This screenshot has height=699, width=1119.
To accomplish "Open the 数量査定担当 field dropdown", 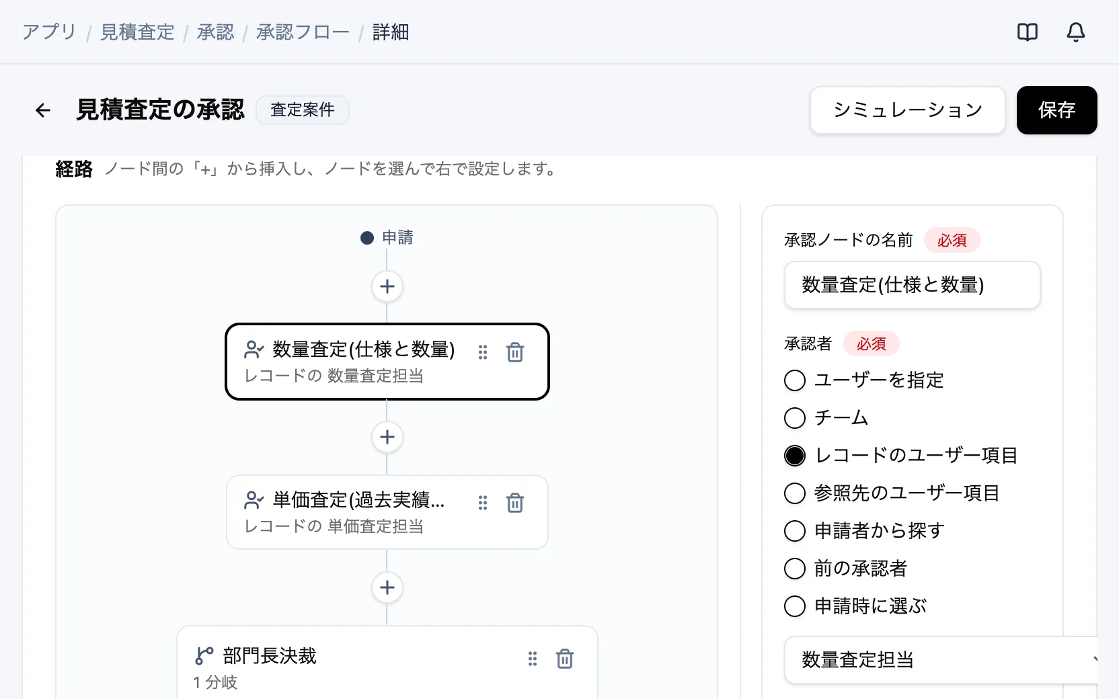I will pos(941,660).
